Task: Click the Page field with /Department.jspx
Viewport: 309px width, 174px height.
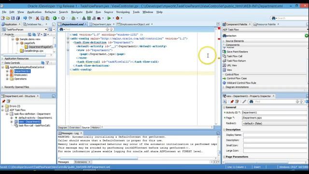Action: 275,118
